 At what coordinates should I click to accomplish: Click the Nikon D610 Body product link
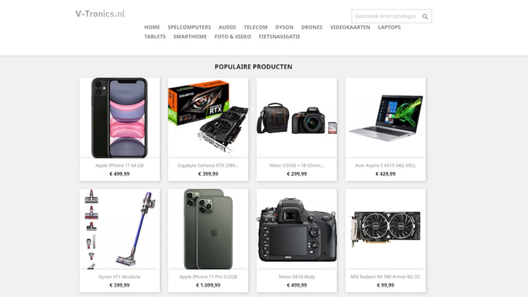[296, 277]
